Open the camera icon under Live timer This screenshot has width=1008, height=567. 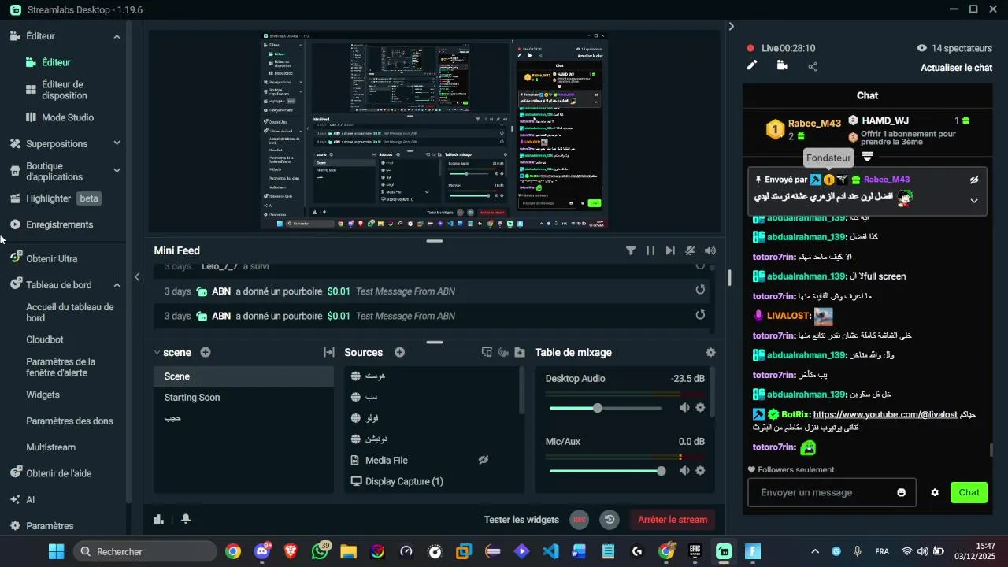pos(782,65)
